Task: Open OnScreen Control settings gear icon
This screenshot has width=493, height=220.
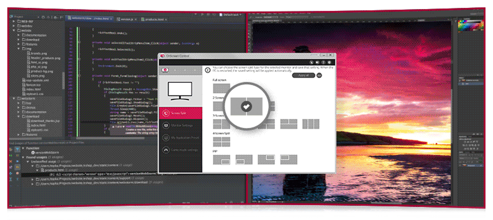Action: tap(330, 62)
